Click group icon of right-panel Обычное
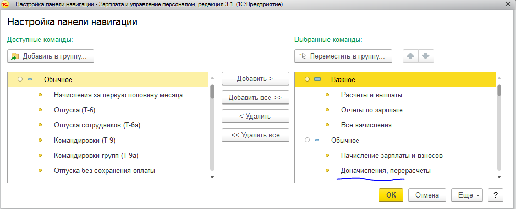This screenshot has width=516, height=209. (317, 140)
